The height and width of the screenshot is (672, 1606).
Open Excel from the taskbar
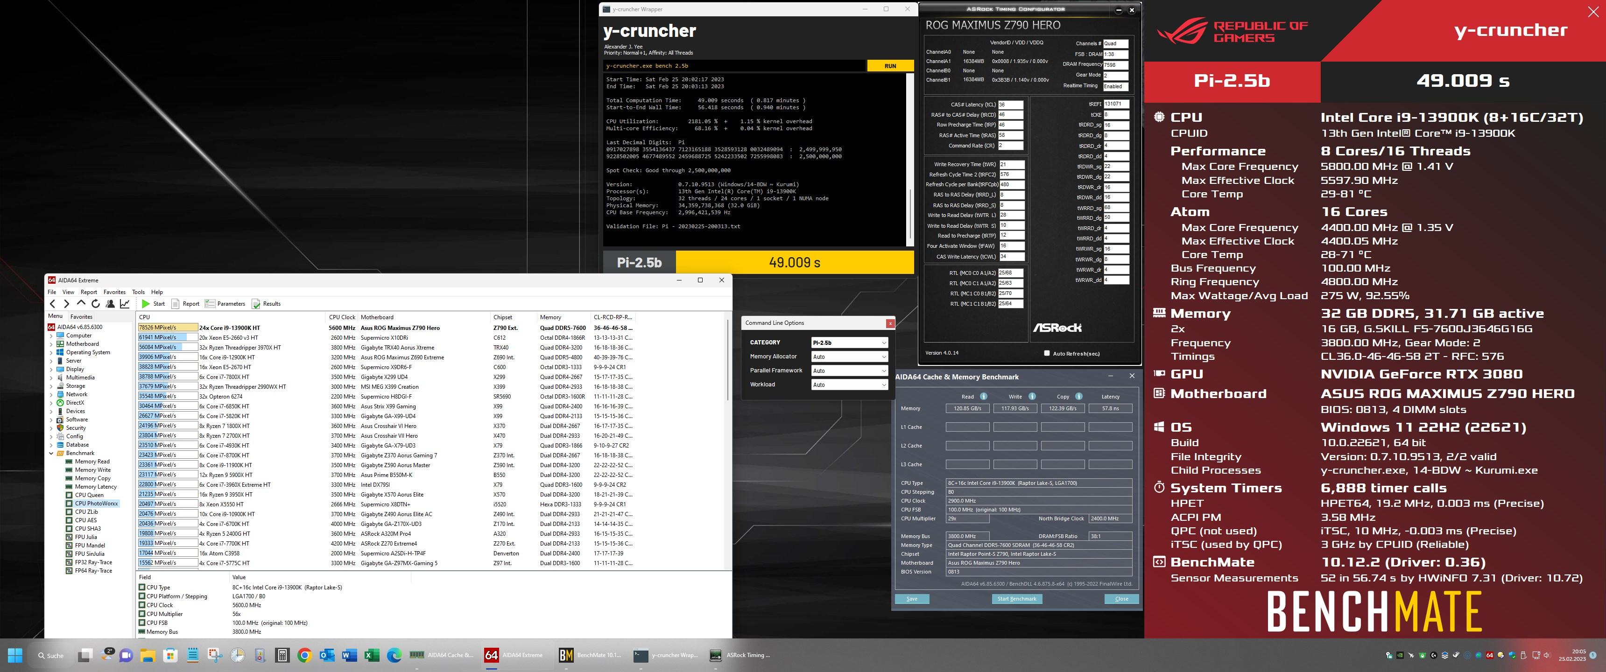(372, 655)
